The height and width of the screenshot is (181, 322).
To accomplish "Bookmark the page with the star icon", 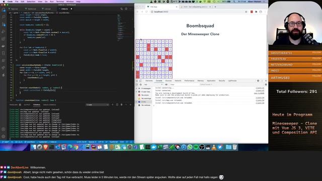I will point(246,12).
